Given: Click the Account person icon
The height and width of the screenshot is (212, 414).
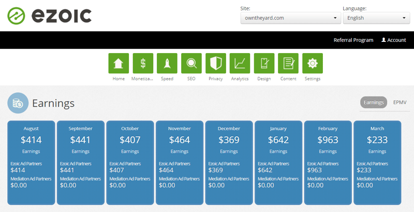Looking at the screenshot, I should [383, 40].
